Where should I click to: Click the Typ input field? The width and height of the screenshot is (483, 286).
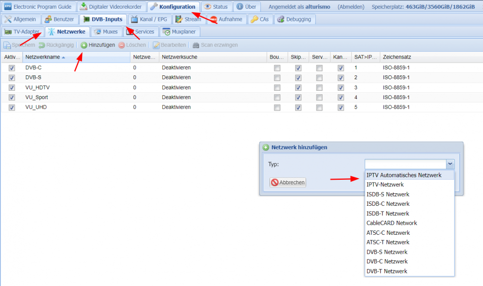405,164
